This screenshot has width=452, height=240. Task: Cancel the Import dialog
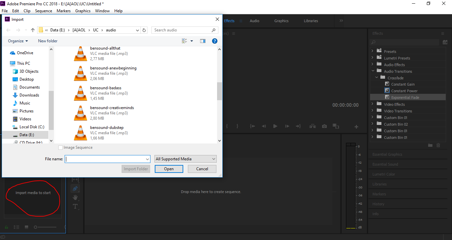[202, 169]
